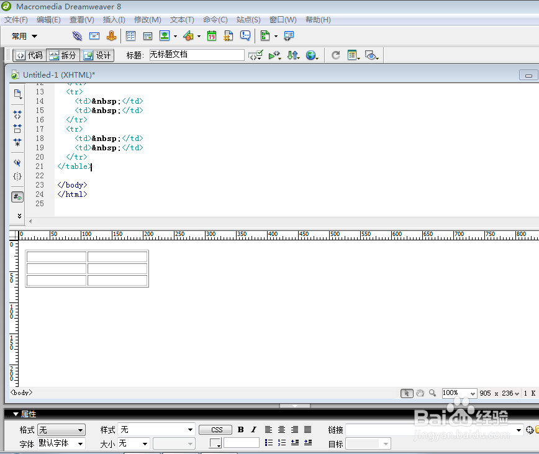Click the Visual Aids eye icon
This screenshot has width=539, height=454.
tap(371, 55)
